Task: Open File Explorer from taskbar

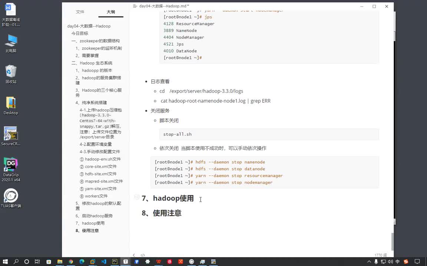Action: coord(60,262)
